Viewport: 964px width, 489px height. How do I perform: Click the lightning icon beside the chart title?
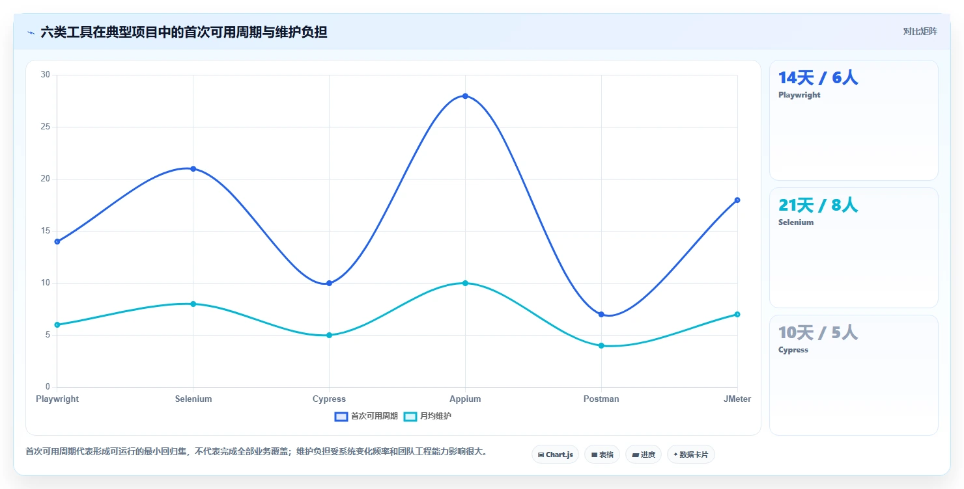(31, 33)
